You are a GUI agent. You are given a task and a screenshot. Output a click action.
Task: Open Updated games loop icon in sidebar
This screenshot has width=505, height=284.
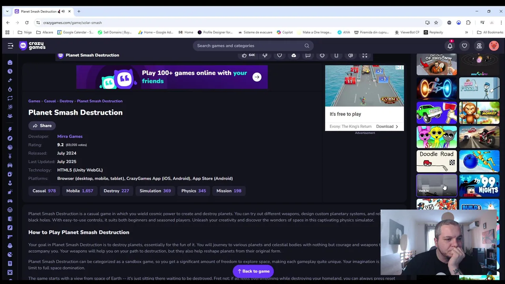10,98
